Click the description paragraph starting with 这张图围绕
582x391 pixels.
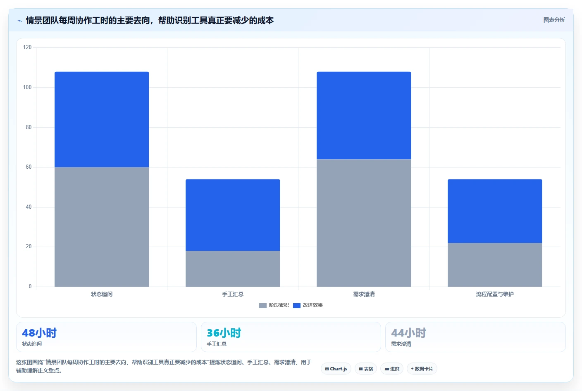click(164, 366)
